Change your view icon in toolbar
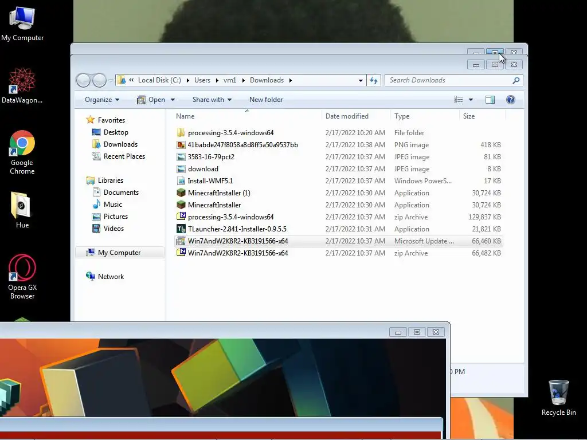This screenshot has height=440, width=587. coord(458,100)
